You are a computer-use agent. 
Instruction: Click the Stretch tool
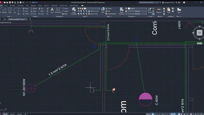(x=26, y=14)
